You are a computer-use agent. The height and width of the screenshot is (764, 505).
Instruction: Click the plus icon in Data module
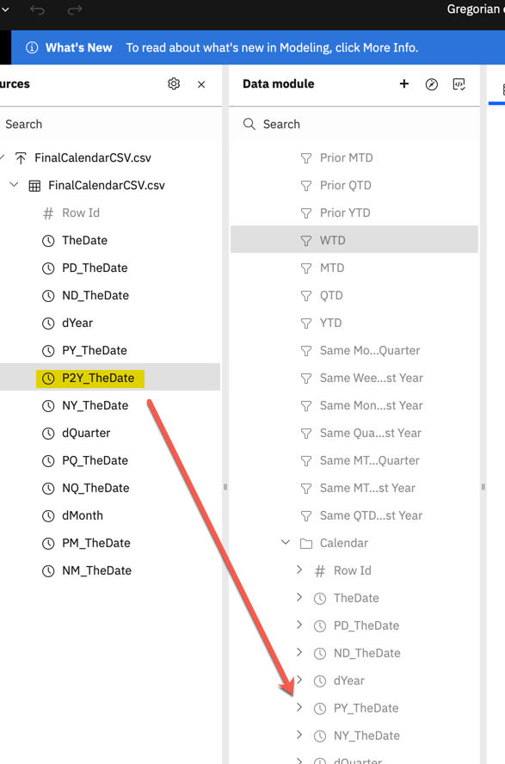(x=403, y=83)
